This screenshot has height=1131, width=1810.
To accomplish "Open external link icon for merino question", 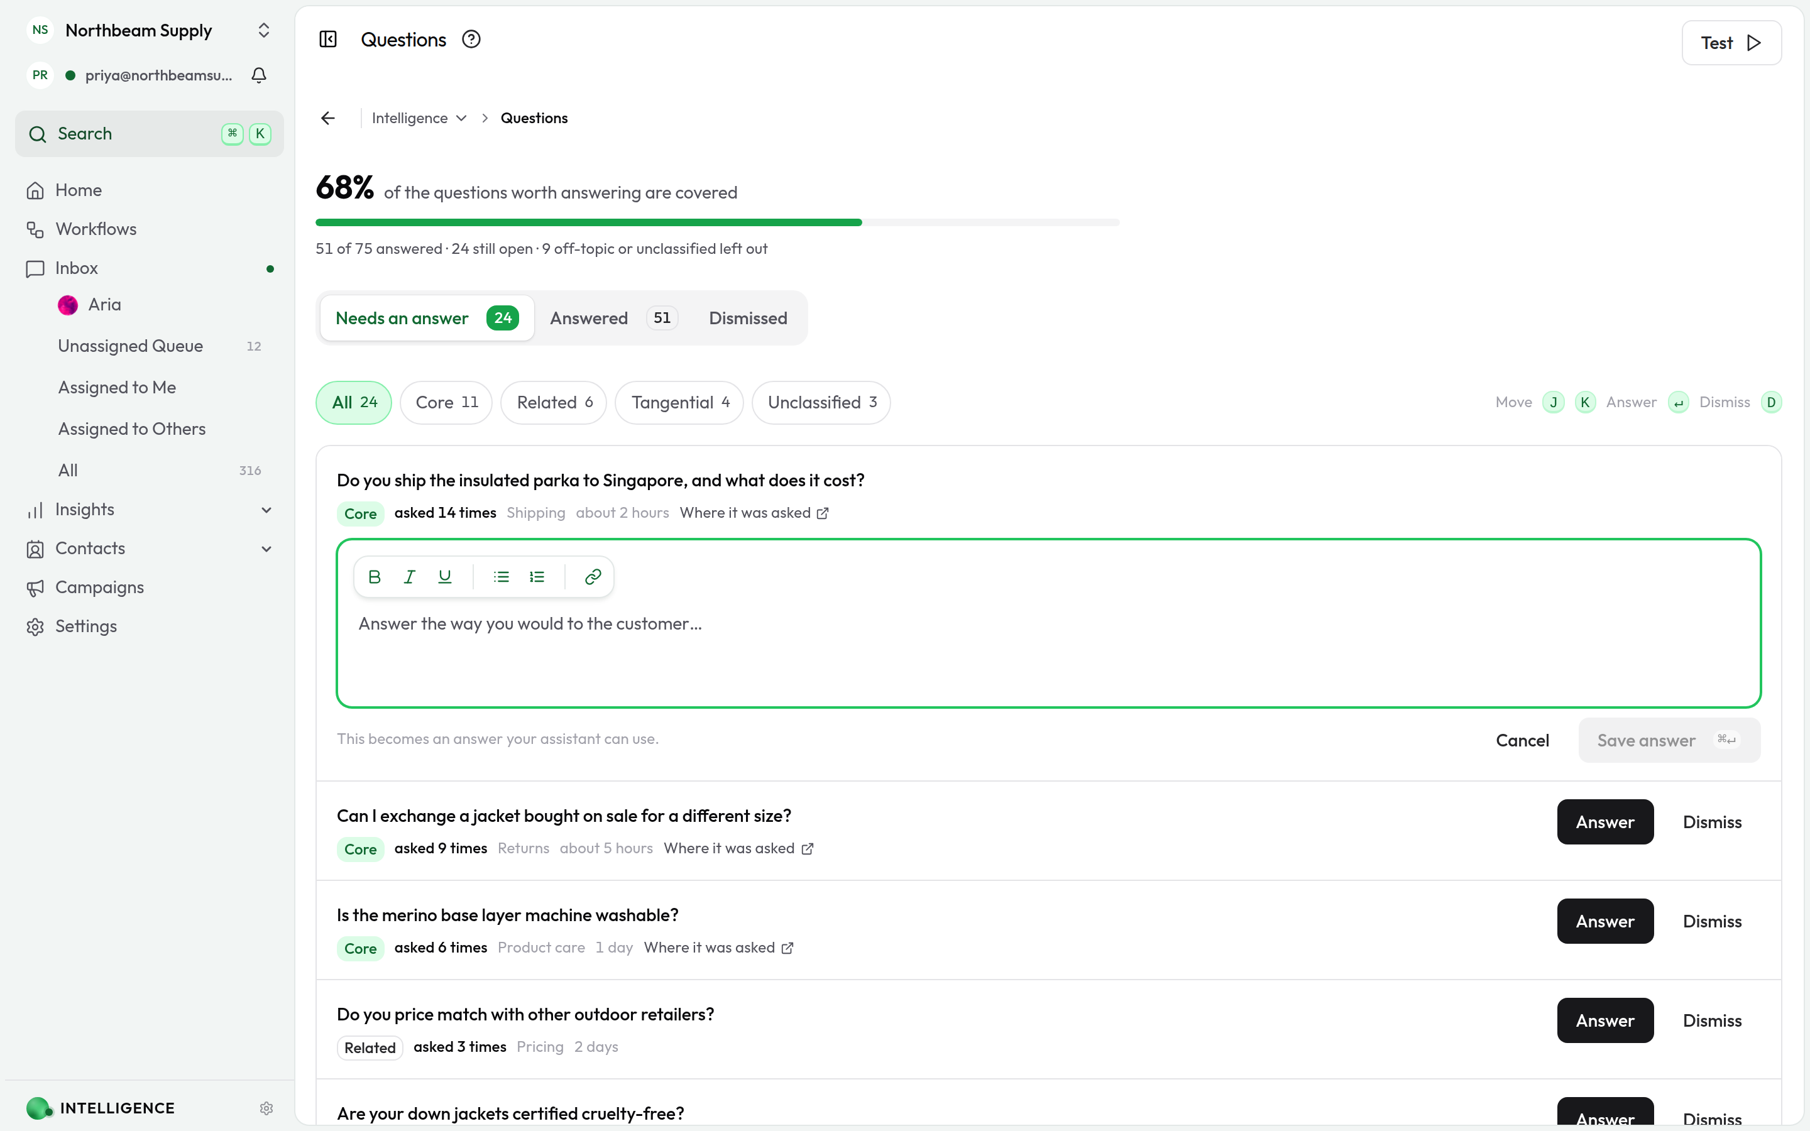I will coord(787,949).
